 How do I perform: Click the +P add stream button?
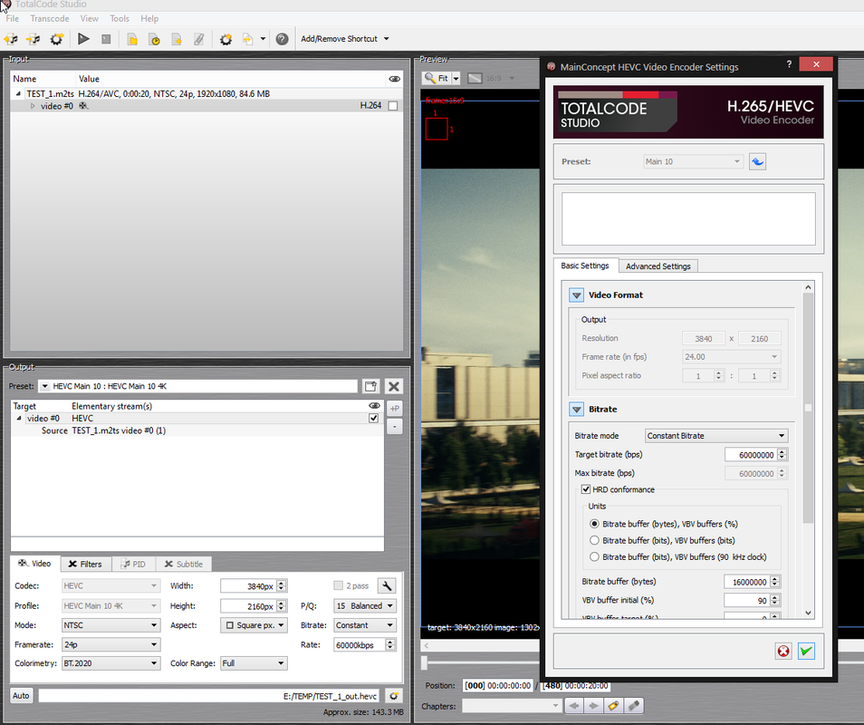(x=395, y=409)
